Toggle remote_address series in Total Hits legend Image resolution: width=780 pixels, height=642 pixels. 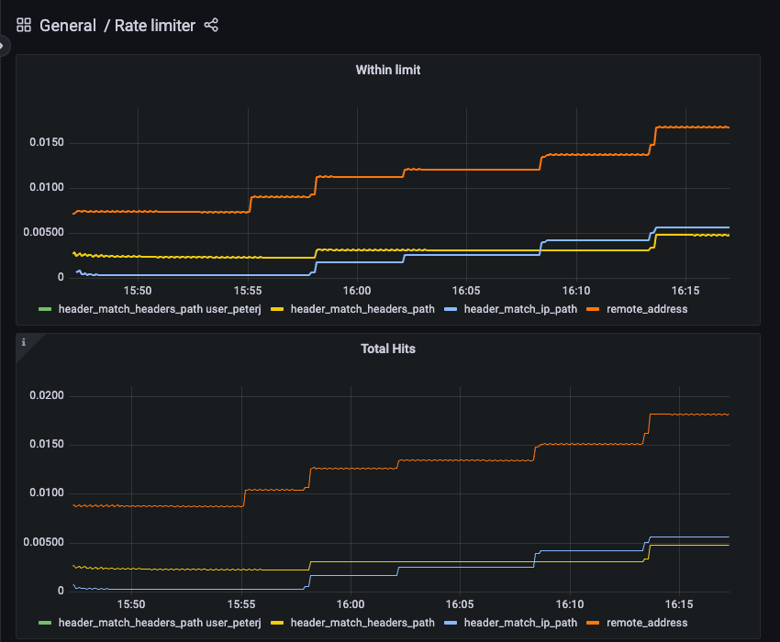pos(647,623)
